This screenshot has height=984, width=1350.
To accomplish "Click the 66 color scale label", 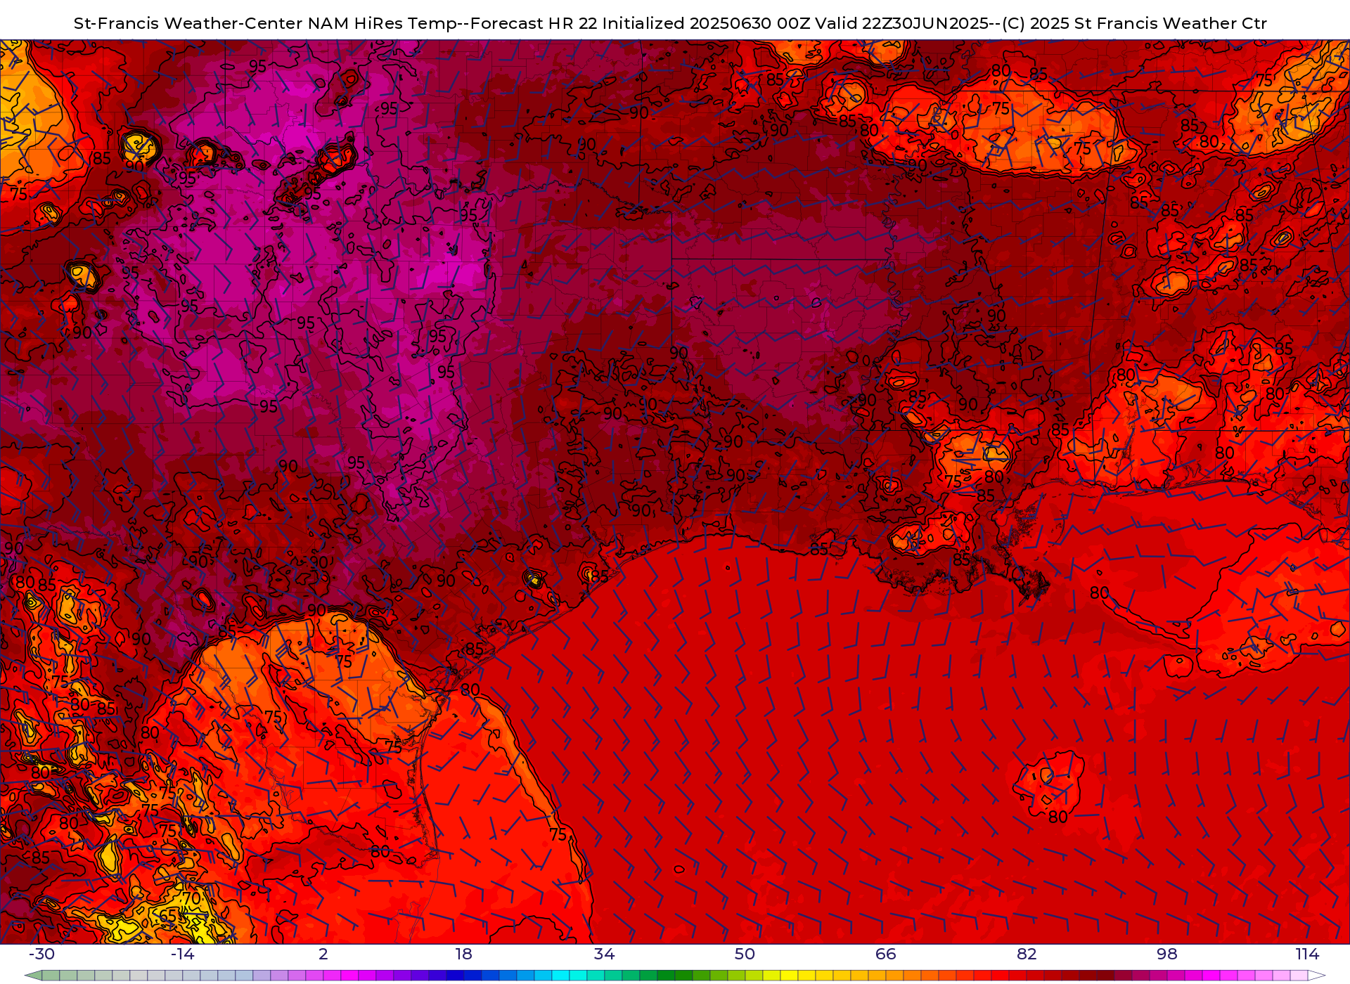I will (886, 954).
